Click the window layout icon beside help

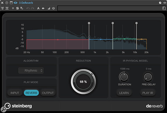coord(11,3)
